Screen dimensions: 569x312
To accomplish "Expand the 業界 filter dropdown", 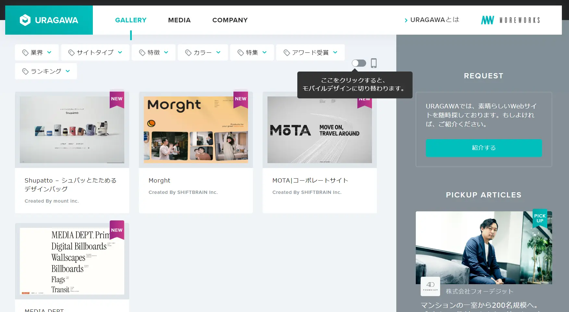I will coord(37,52).
